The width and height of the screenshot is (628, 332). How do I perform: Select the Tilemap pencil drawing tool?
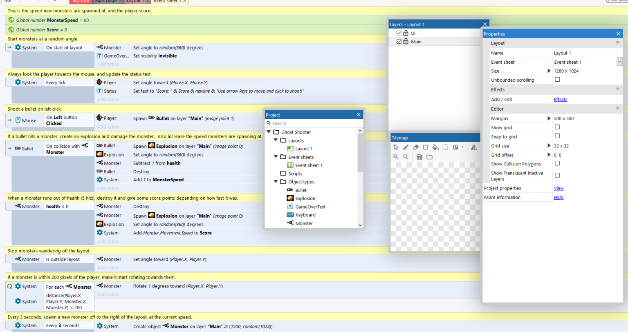click(406, 147)
